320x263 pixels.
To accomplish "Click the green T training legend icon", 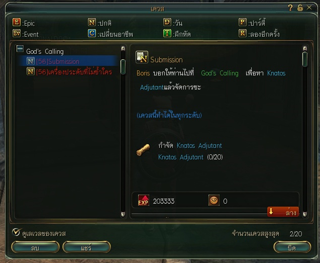I will (167, 33).
